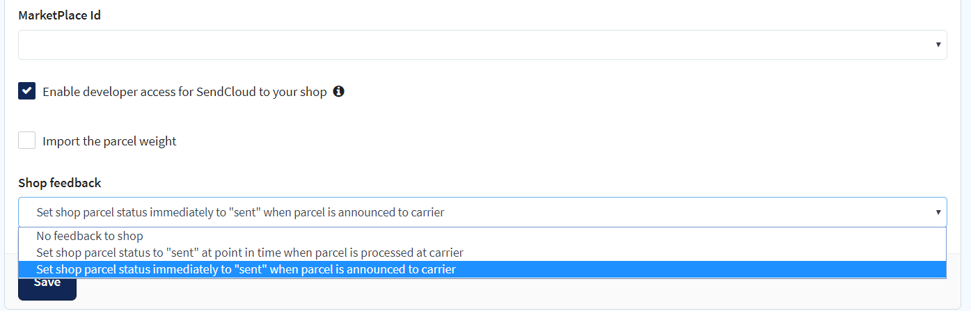
Task: Click "Enable developer access for SendCloud" label text
Action: click(184, 92)
